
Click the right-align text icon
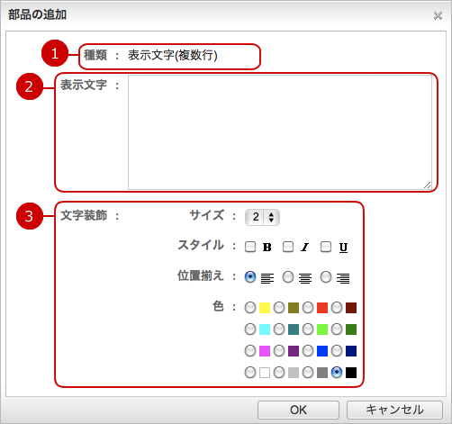click(x=343, y=278)
